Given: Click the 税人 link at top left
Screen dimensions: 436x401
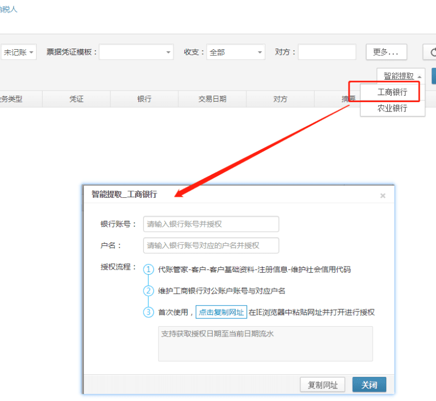Looking at the screenshot, I should pos(9,9).
